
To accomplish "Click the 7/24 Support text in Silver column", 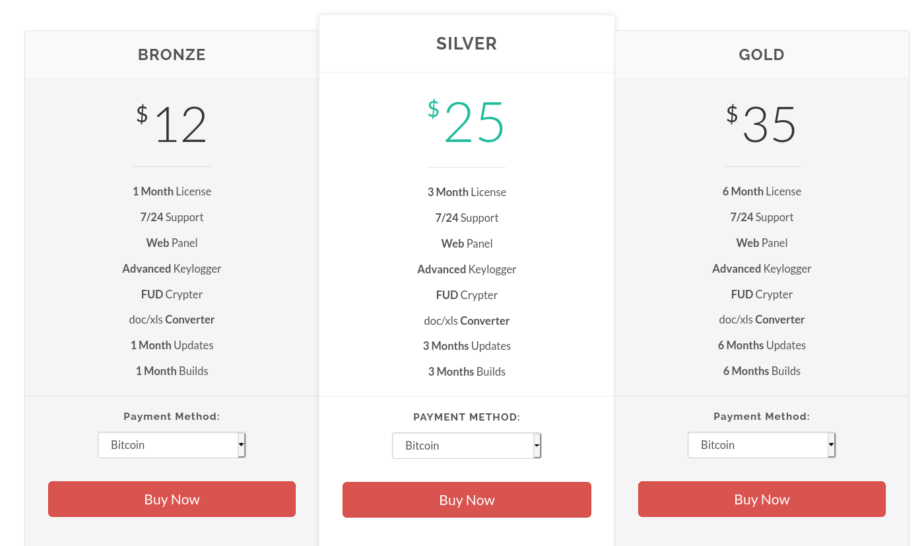I will coord(467,217).
